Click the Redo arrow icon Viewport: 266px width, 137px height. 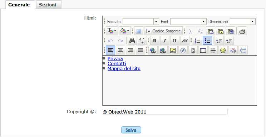(120, 41)
